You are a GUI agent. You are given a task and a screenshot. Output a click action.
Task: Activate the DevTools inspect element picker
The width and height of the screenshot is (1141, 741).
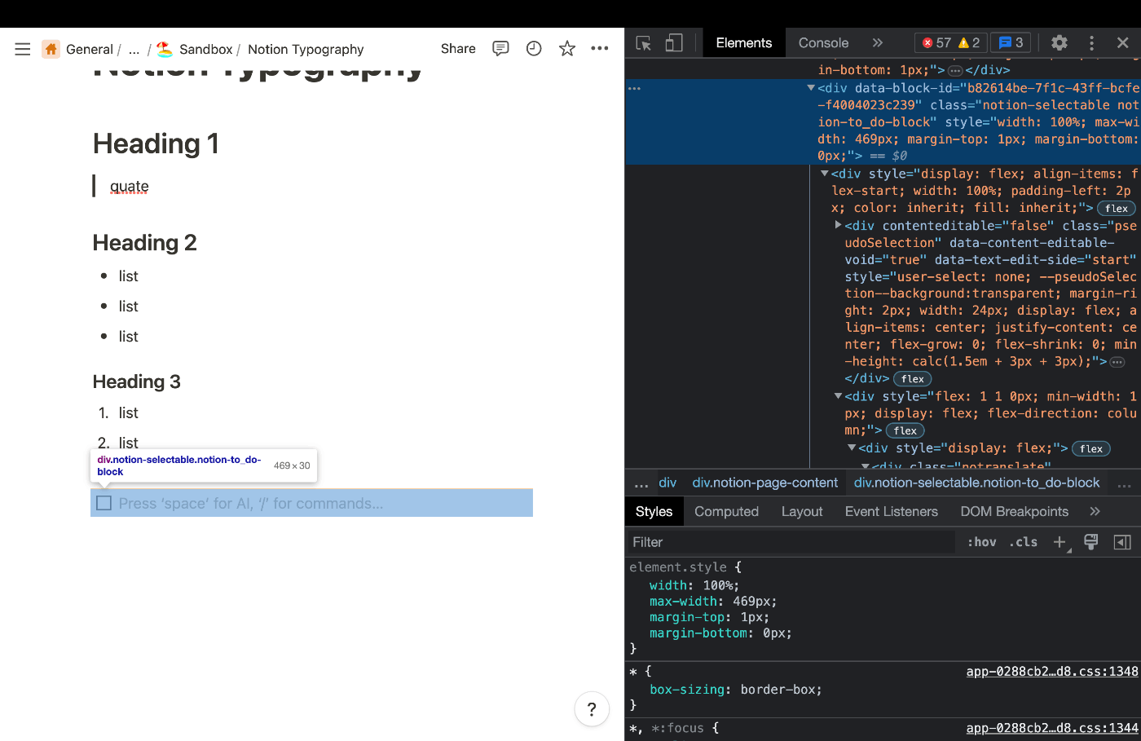644,43
